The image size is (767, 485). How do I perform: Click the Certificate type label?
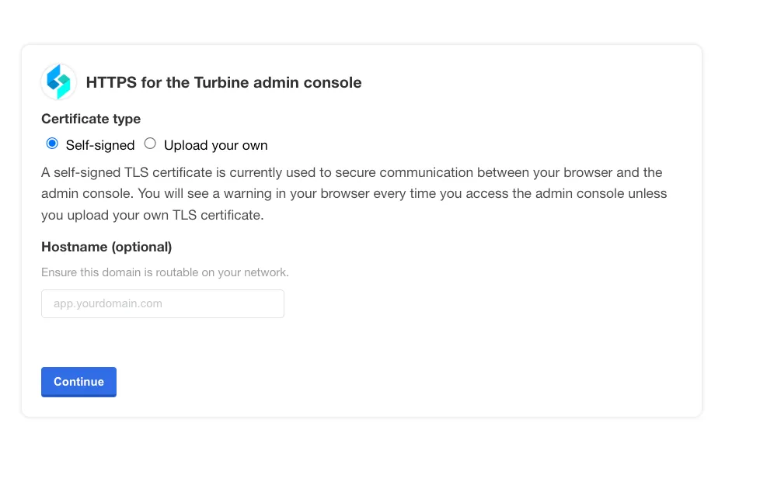(91, 119)
